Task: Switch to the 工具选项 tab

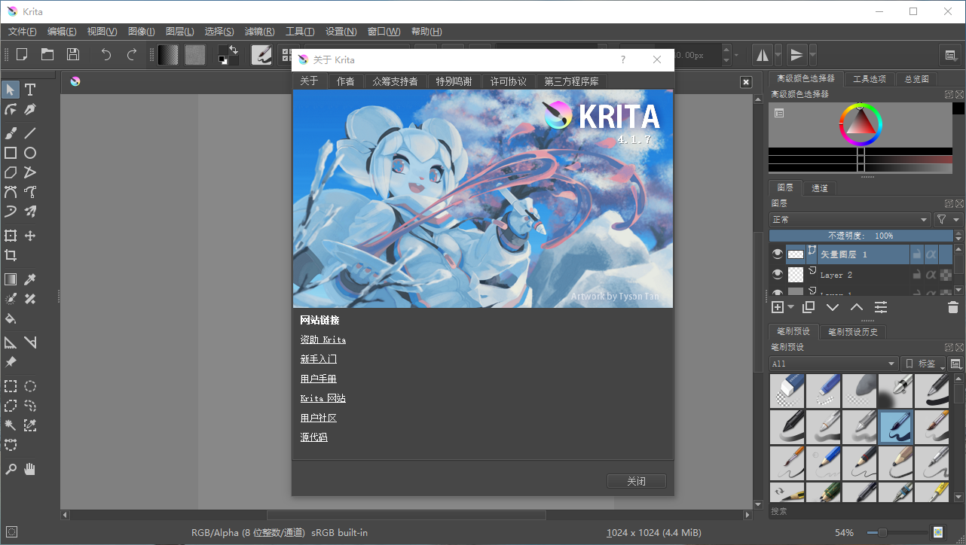Action: click(870, 78)
